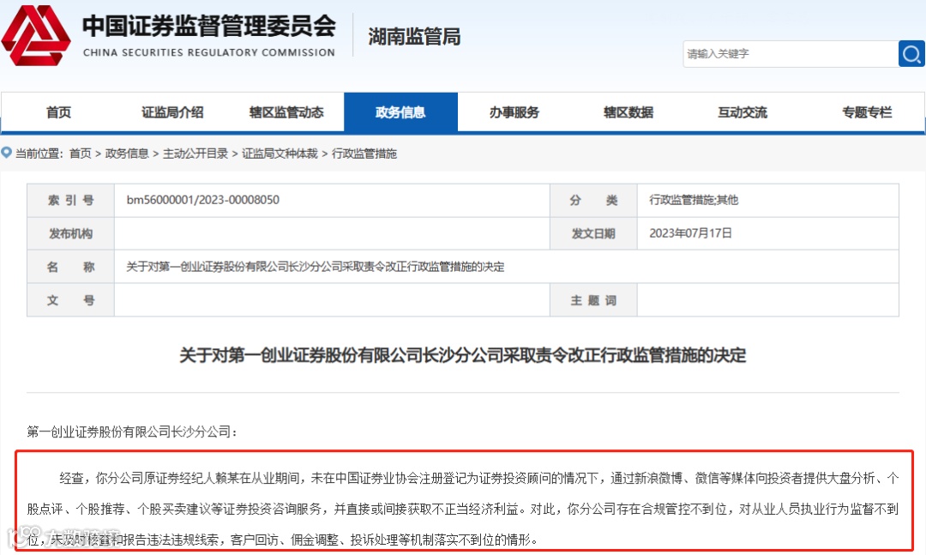
Task: Click the 行政监管措施 breadcrumb link
Action: [364, 154]
